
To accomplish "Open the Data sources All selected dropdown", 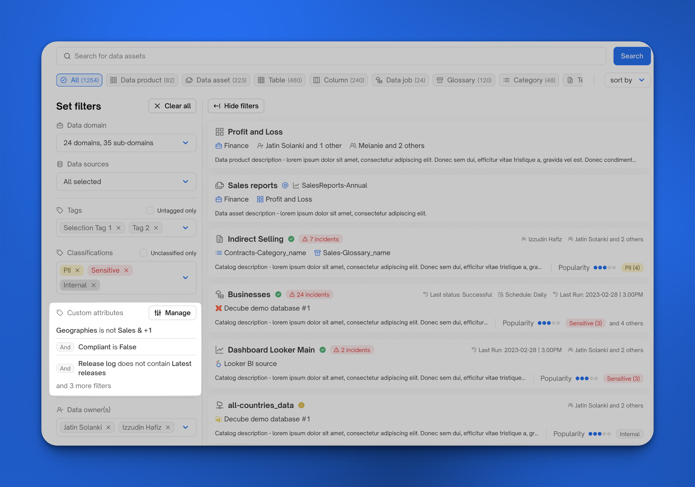I will coord(126,182).
